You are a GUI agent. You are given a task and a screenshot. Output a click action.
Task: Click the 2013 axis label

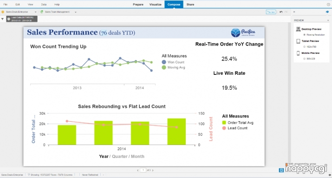coord(77,88)
